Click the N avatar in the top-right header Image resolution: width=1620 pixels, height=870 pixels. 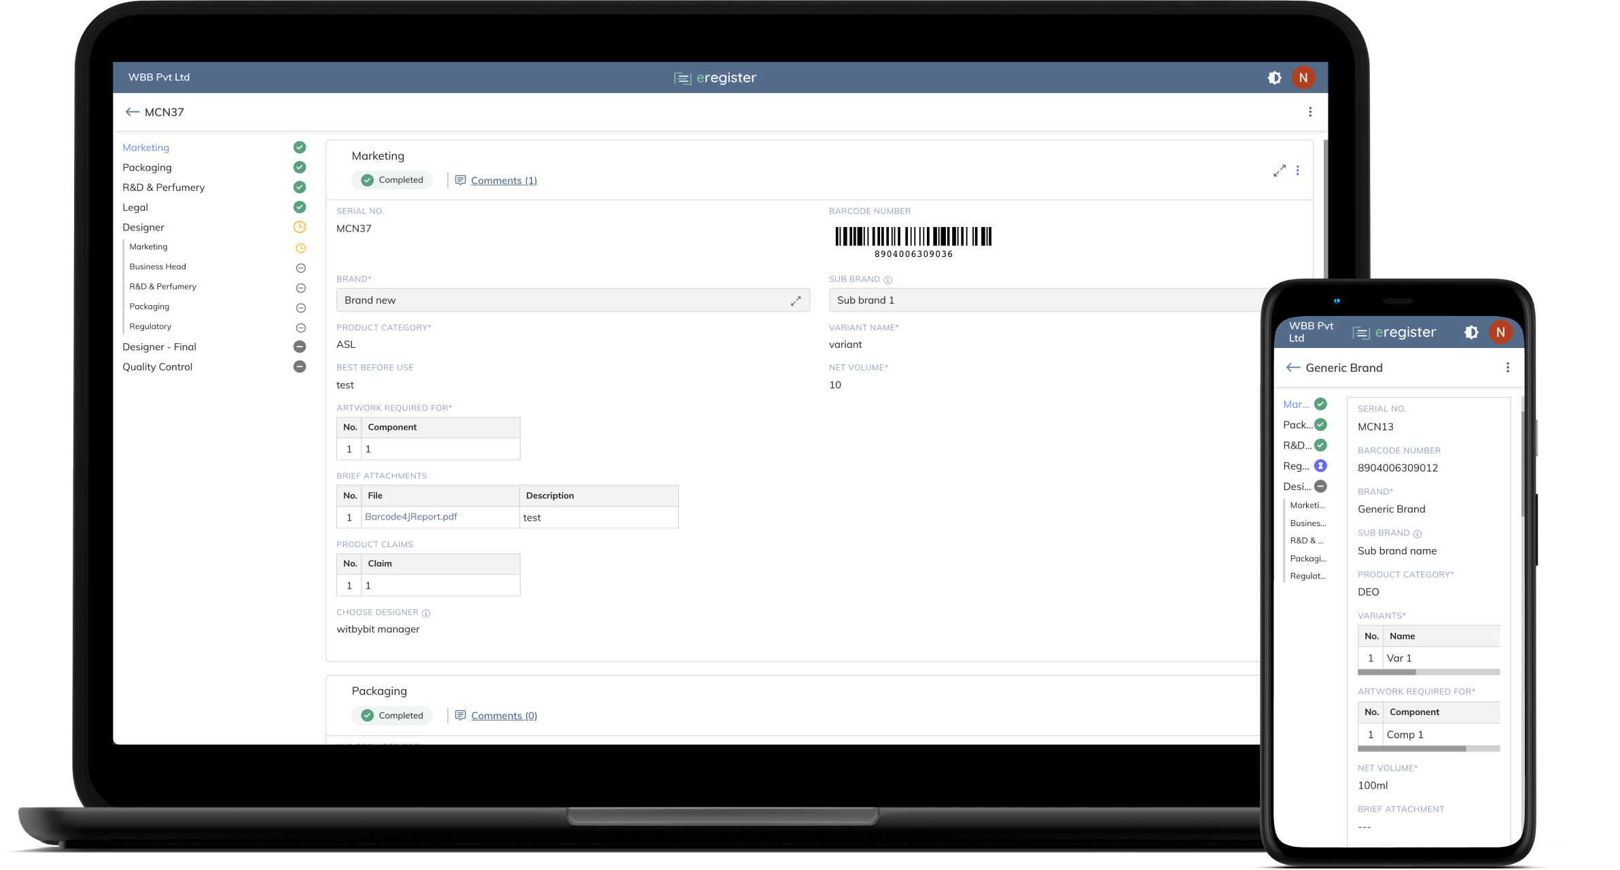click(1303, 77)
